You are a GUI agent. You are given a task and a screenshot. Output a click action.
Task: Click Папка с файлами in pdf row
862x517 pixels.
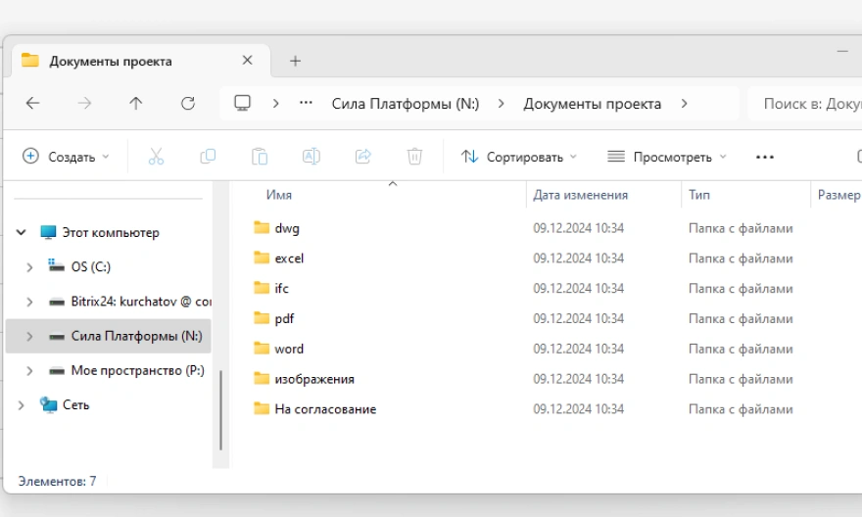[x=741, y=318]
